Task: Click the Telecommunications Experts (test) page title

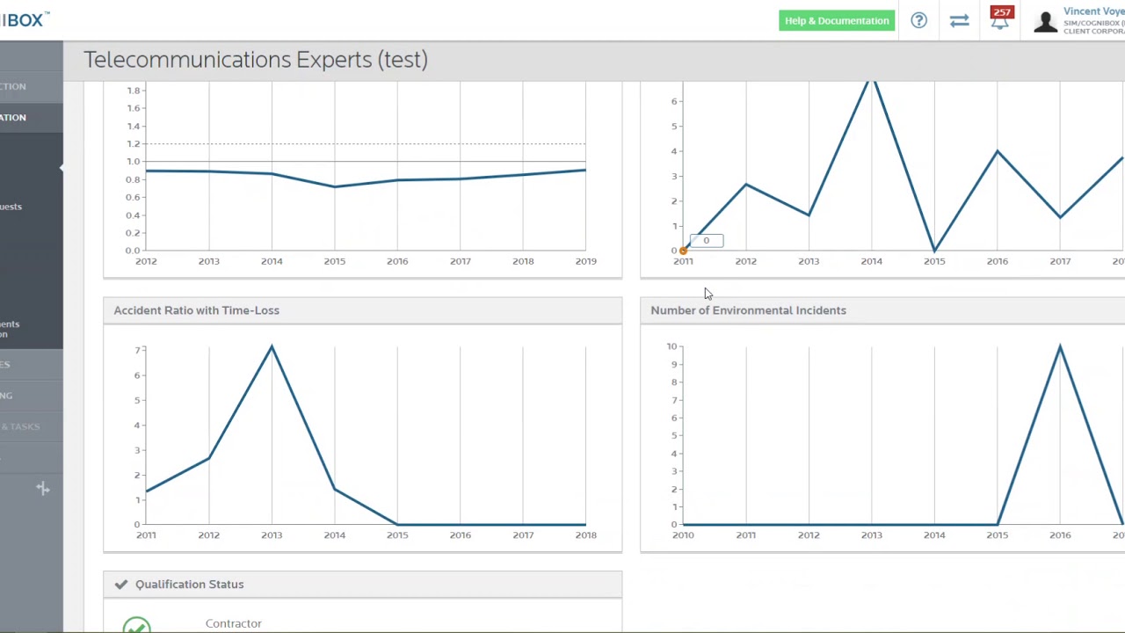Action: (x=256, y=60)
